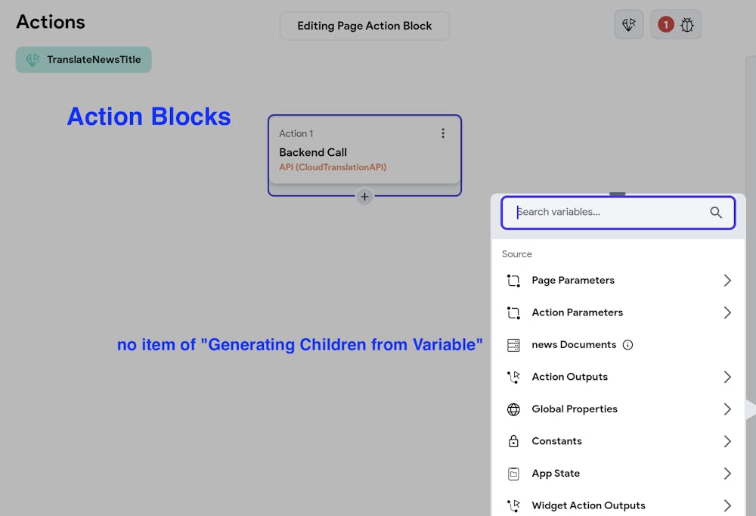Screen dimensions: 756x516
Task: Click the Action Outputs branch icon
Action: [514, 376]
